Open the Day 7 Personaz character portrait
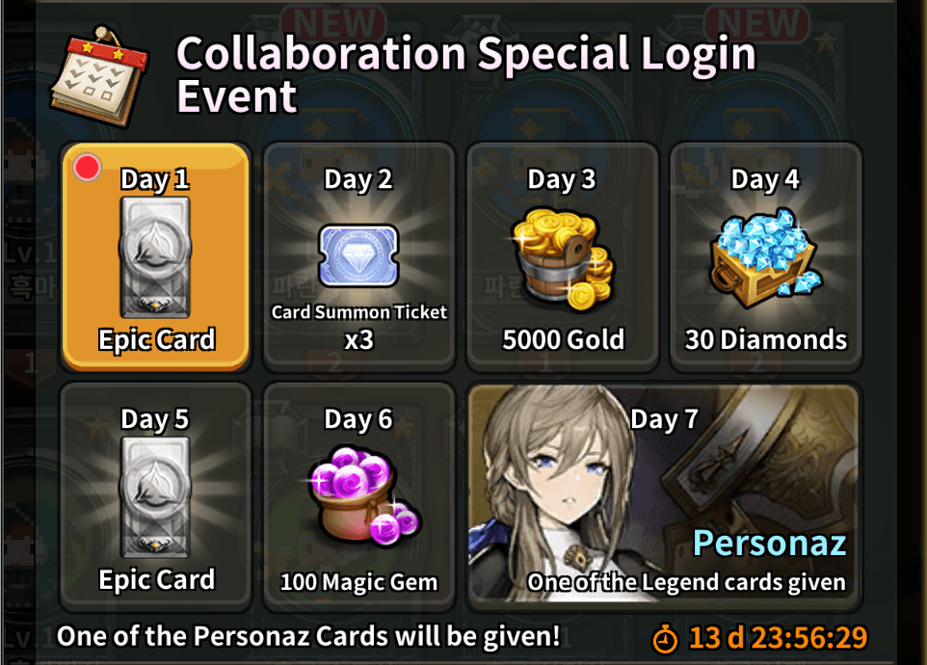This screenshot has width=927, height=665. [x=663, y=495]
